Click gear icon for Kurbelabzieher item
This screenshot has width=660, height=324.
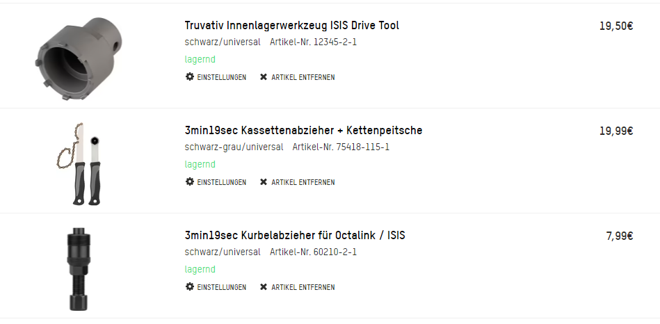189,287
